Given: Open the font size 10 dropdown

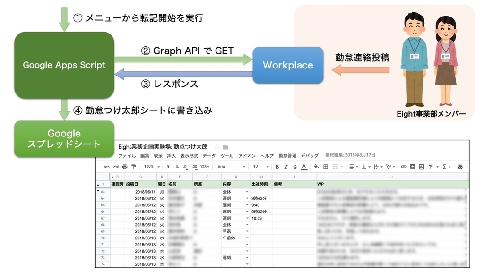Looking at the screenshot, I should coord(261,167).
